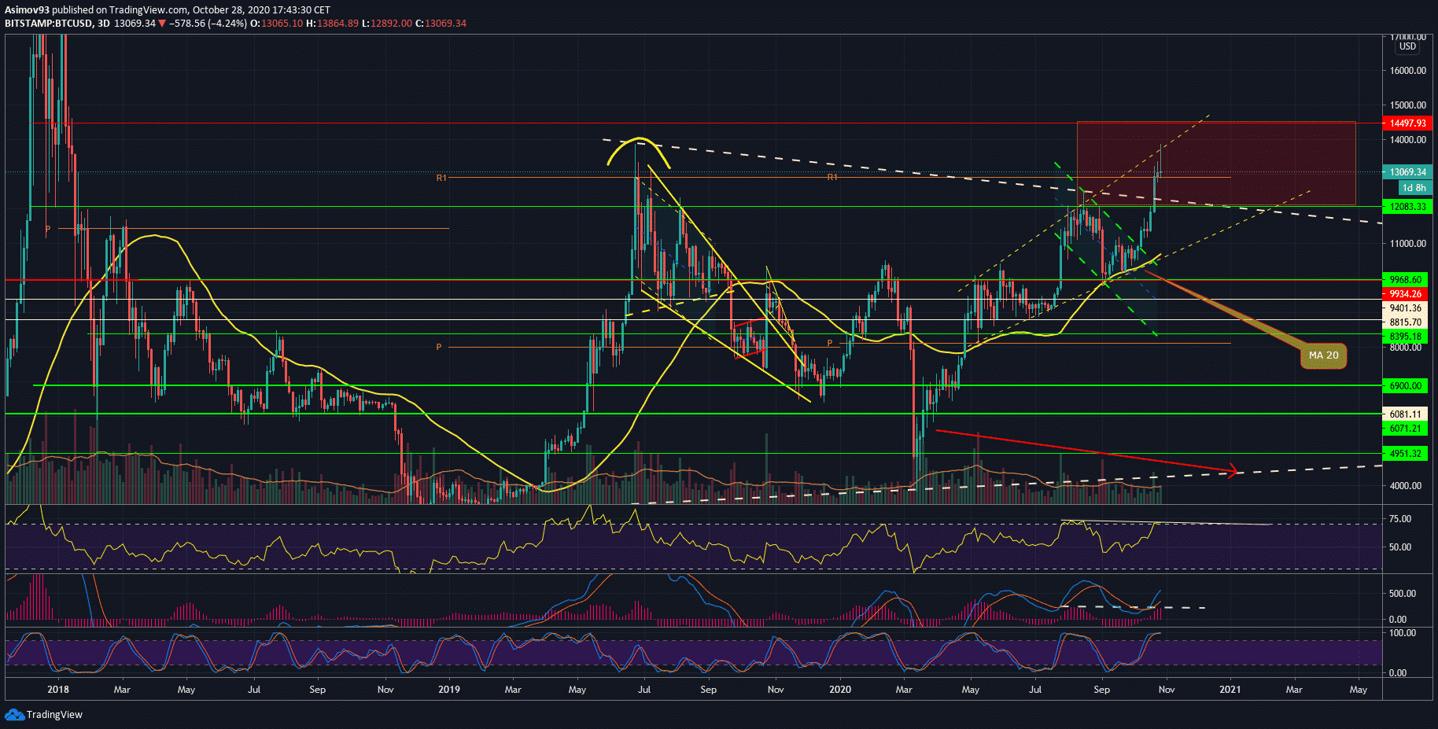
Task: Click the green 6900.00 support level label
Action: tap(1405, 386)
